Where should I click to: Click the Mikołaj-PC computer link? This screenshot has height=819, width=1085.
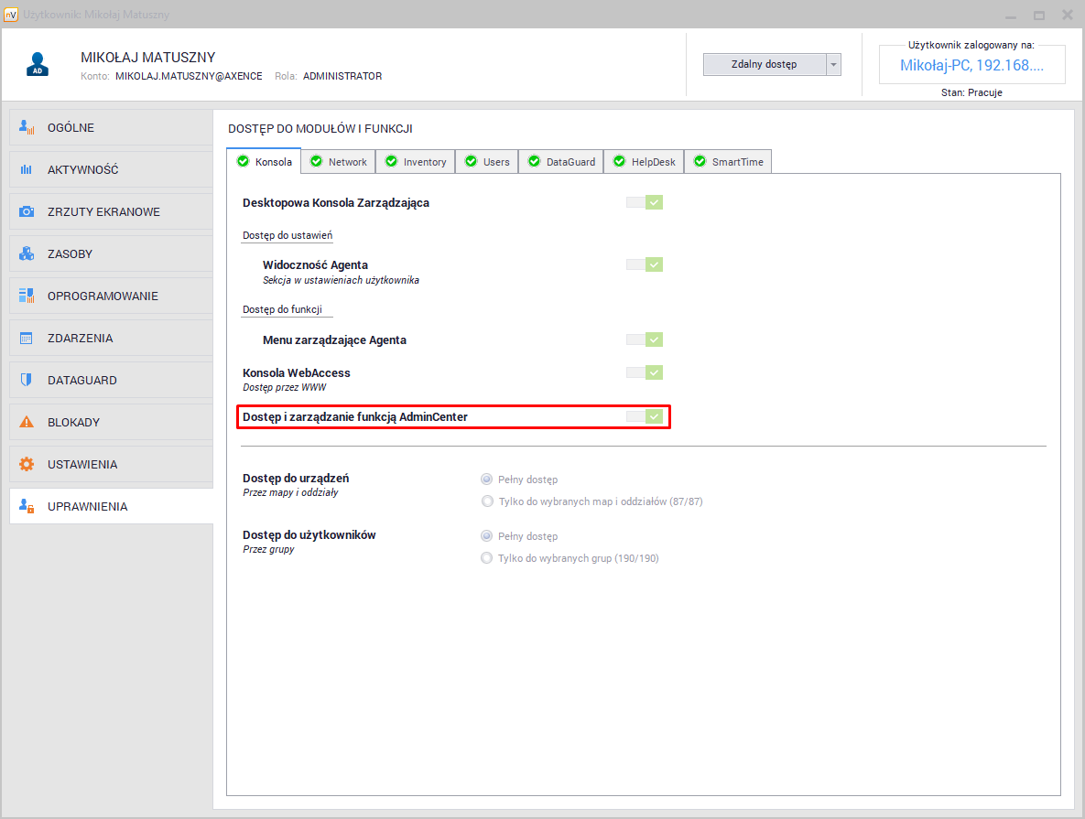pos(971,66)
